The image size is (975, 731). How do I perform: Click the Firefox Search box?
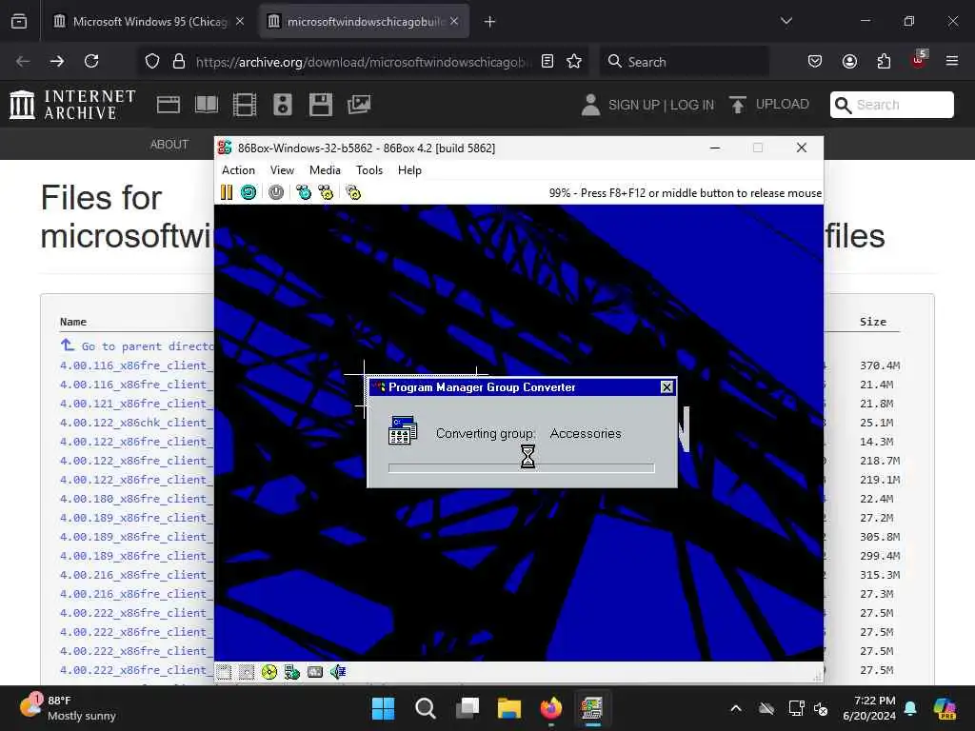pyautogui.click(x=684, y=61)
